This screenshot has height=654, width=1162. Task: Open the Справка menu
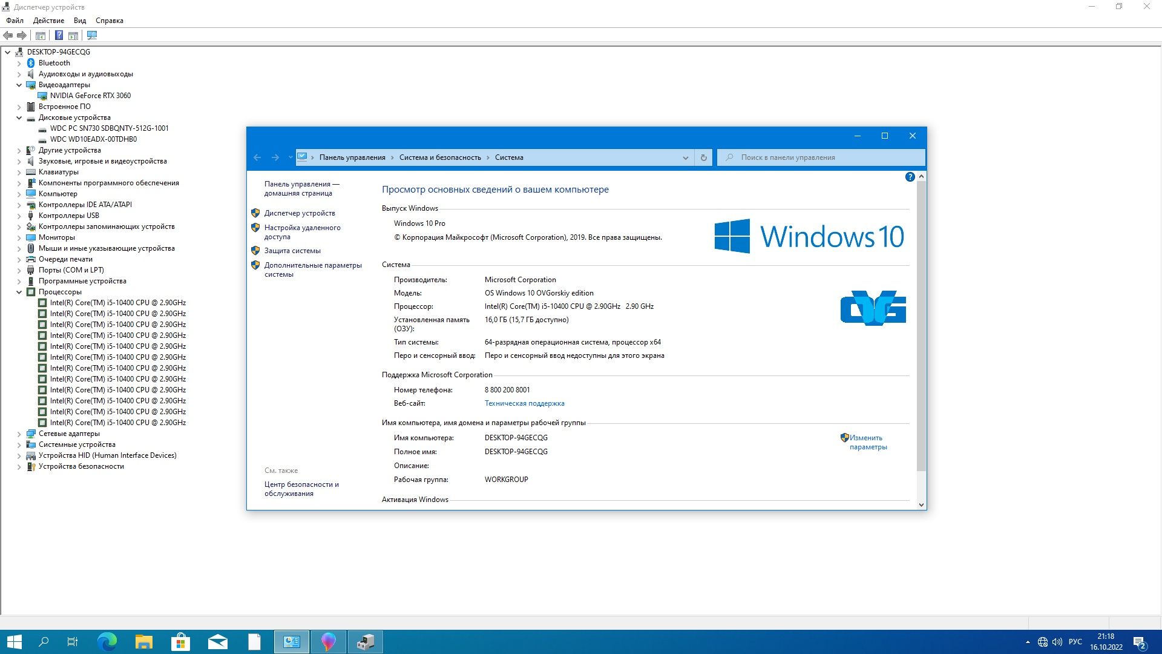tap(110, 21)
